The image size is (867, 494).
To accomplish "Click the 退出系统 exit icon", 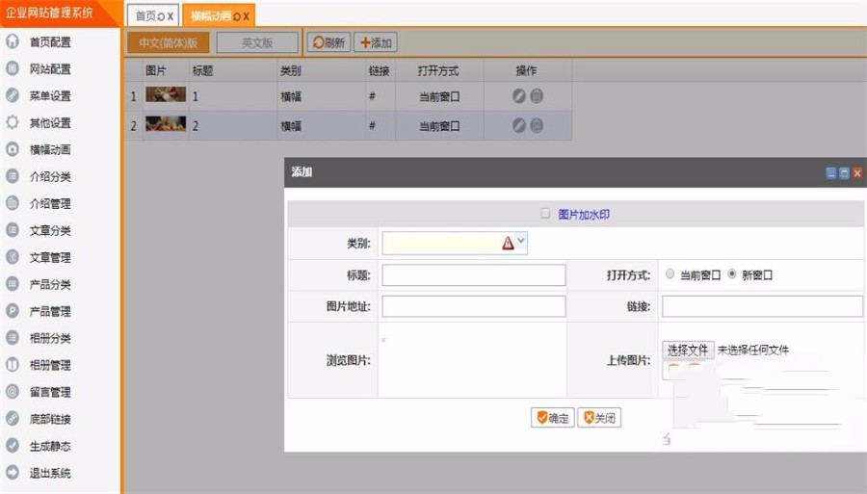I will click(13, 473).
